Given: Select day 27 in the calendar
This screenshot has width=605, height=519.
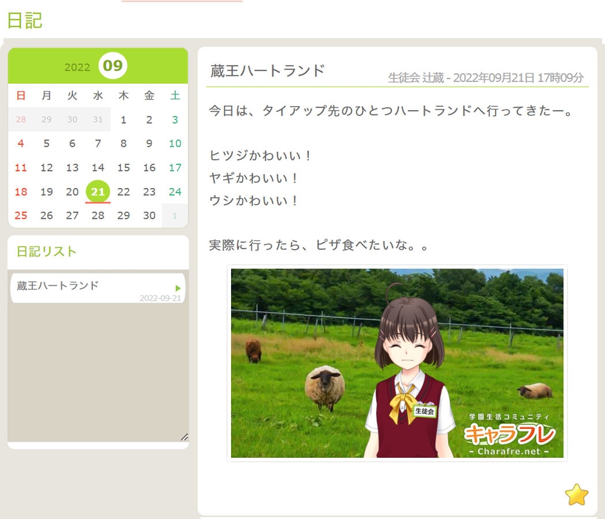Looking at the screenshot, I should tap(72, 216).
